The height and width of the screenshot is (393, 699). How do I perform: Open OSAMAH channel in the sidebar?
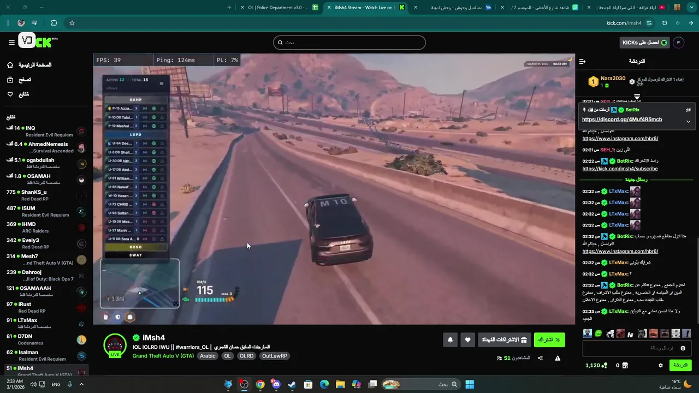coord(46,179)
